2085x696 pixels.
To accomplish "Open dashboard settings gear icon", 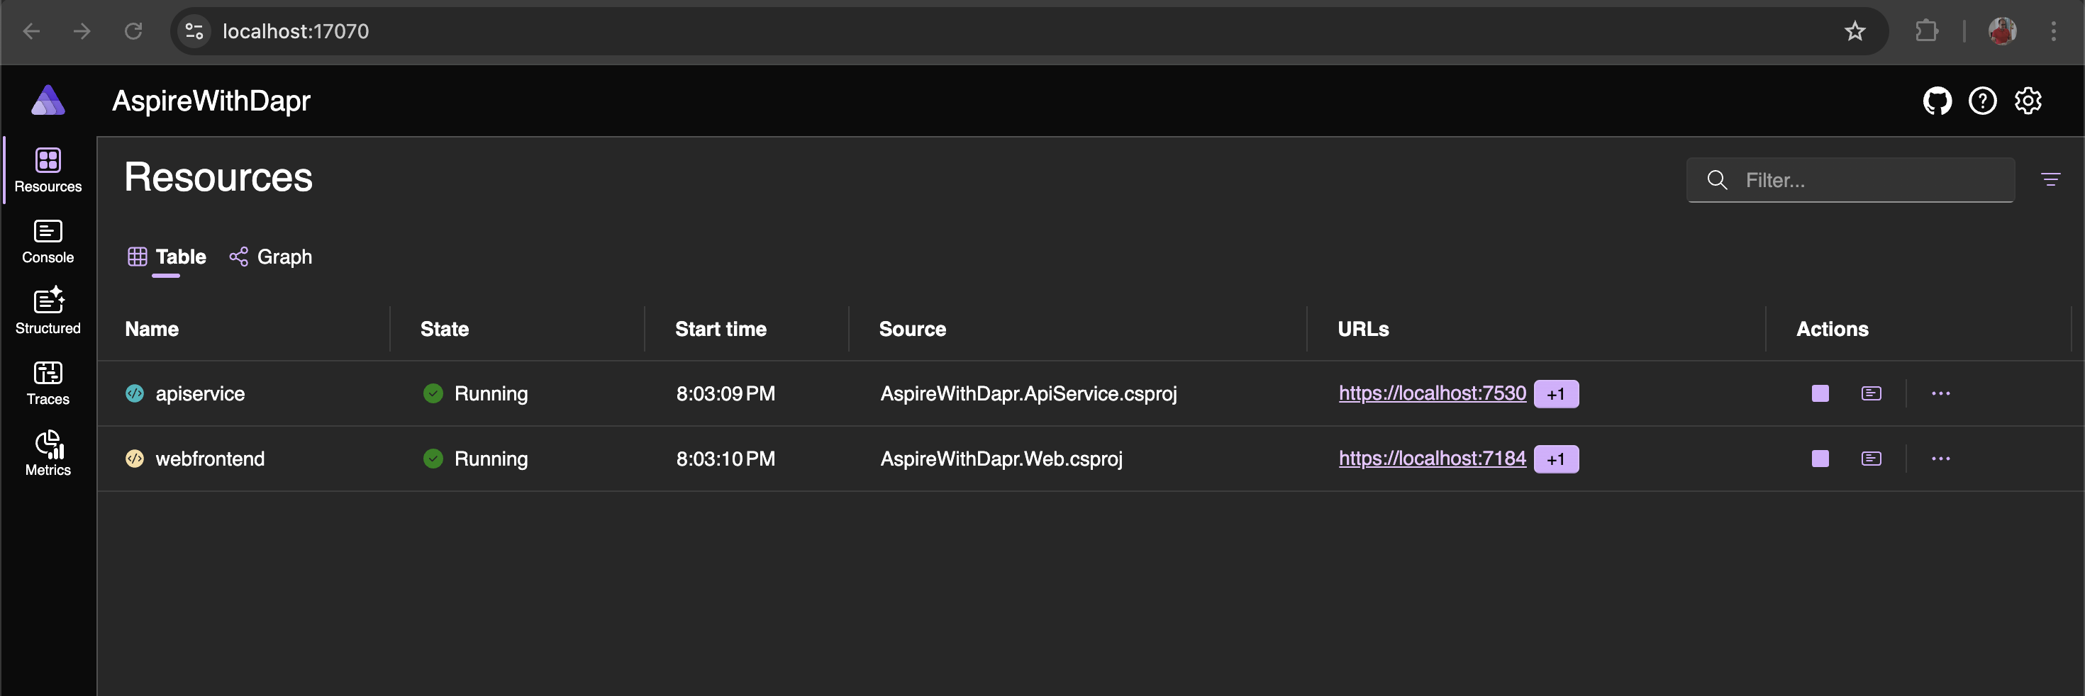I will click(x=2028, y=101).
